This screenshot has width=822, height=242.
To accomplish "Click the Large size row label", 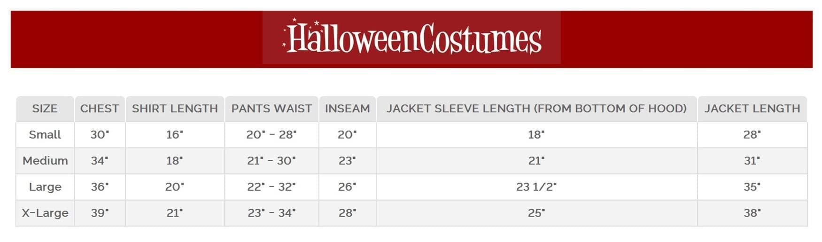I will [45, 187].
